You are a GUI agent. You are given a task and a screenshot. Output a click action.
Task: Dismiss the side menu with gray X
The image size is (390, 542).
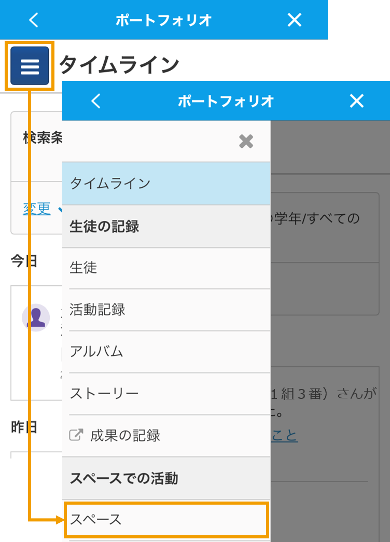click(246, 142)
